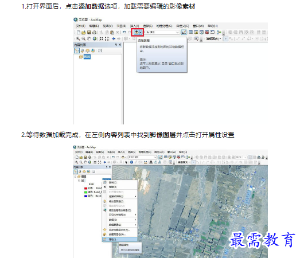Image resolution: width=300 pixels, height=258 pixels.
Task: Open map scale combo box in step 2 ArcMap
Action: point(142,157)
